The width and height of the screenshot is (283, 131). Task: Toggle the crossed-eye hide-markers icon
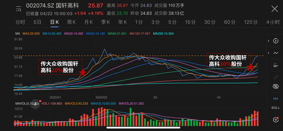[x=276, y=87]
